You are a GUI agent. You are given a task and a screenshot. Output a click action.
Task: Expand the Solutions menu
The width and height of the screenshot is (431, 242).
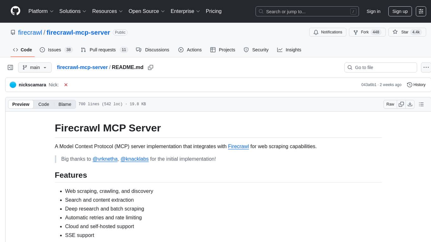(73, 11)
